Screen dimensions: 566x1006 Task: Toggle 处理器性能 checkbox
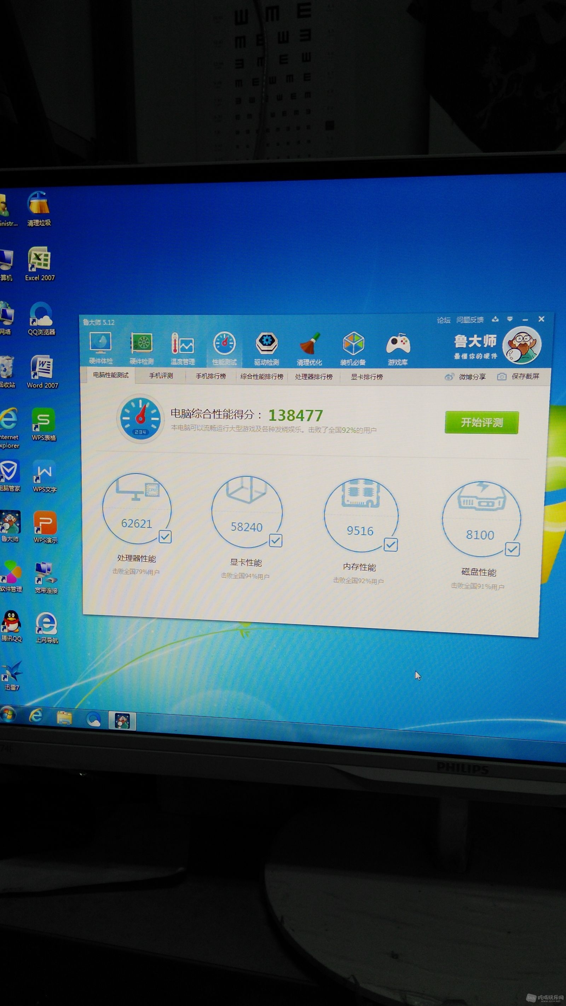point(165,536)
